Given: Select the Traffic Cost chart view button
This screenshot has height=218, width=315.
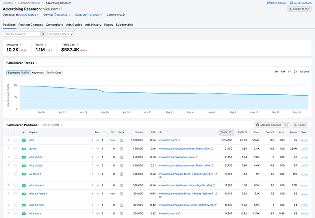Looking at the screenshot, I should click(54, 73).
